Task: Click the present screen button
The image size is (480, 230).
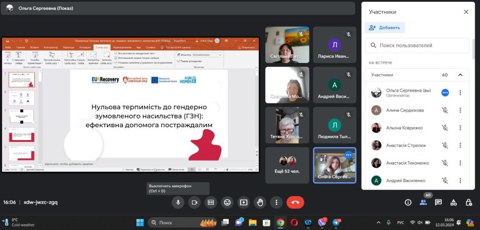Action: click(x=244, y=203)
